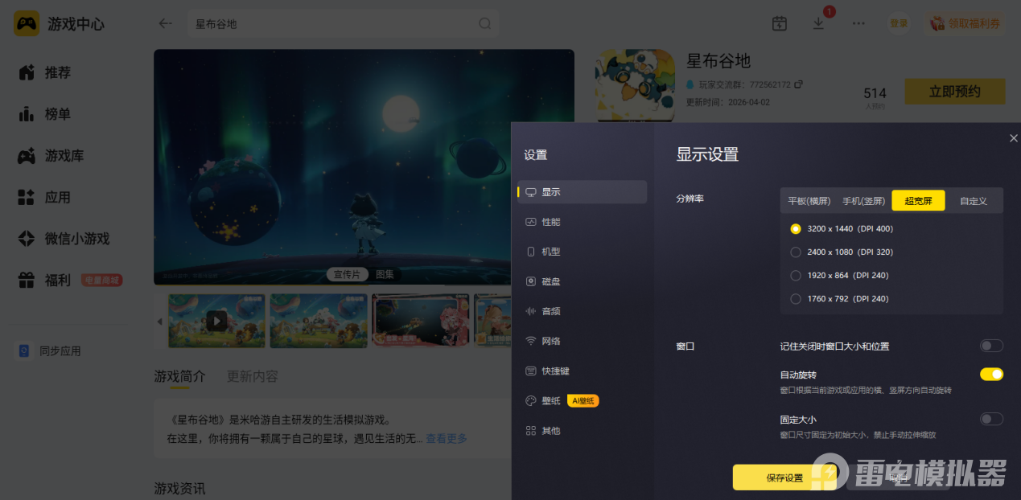Click the 查看更多 link

click(x=447, y=439)
